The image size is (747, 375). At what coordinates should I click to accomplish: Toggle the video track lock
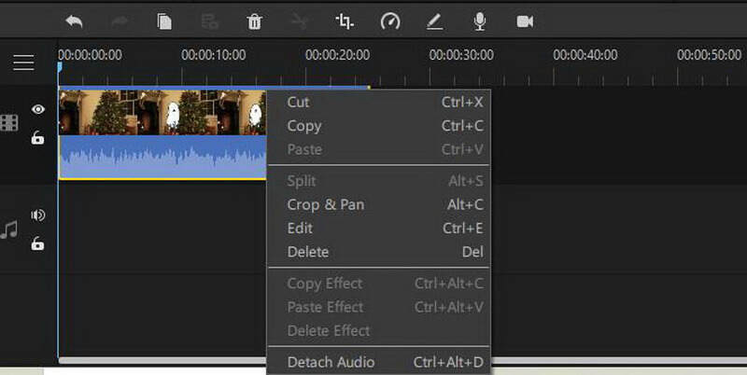(x=37, y=137)
